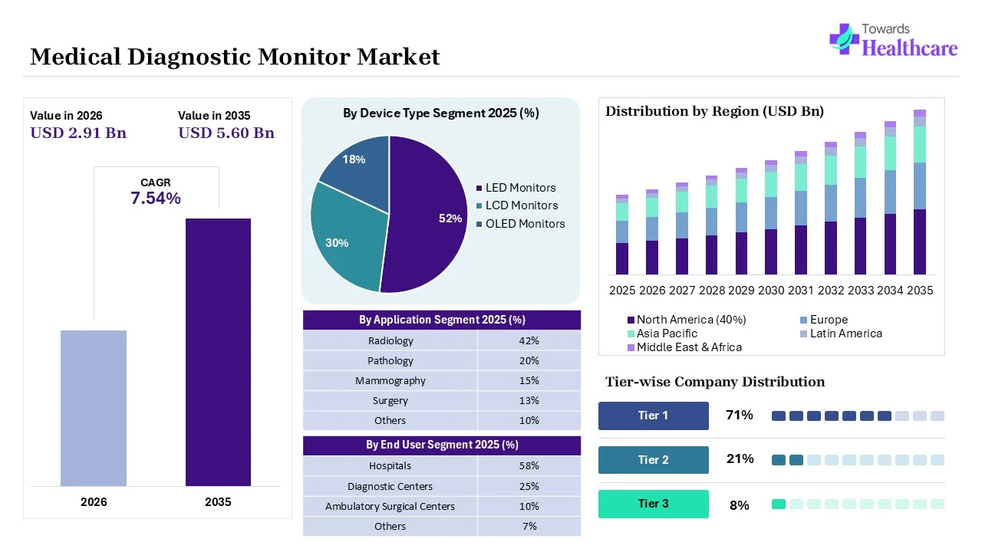Select the 21% tier value

[x=740, y=459]
